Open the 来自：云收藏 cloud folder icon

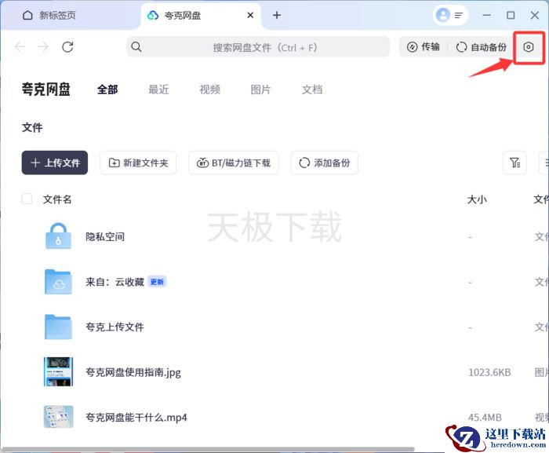(x=59, y=282)
